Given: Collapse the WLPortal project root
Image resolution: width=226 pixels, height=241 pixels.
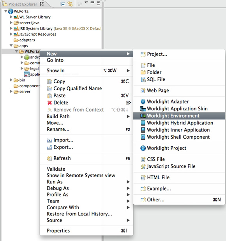Looking at the screenshot, I should (5, 11).
